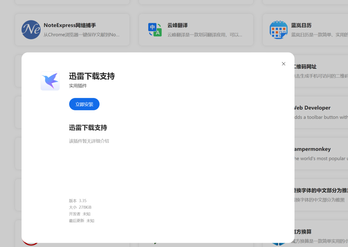348x247 pixels.
Task: Click the 换字体的中文部分为雅黑 gray description text
Action: (320, 200)
